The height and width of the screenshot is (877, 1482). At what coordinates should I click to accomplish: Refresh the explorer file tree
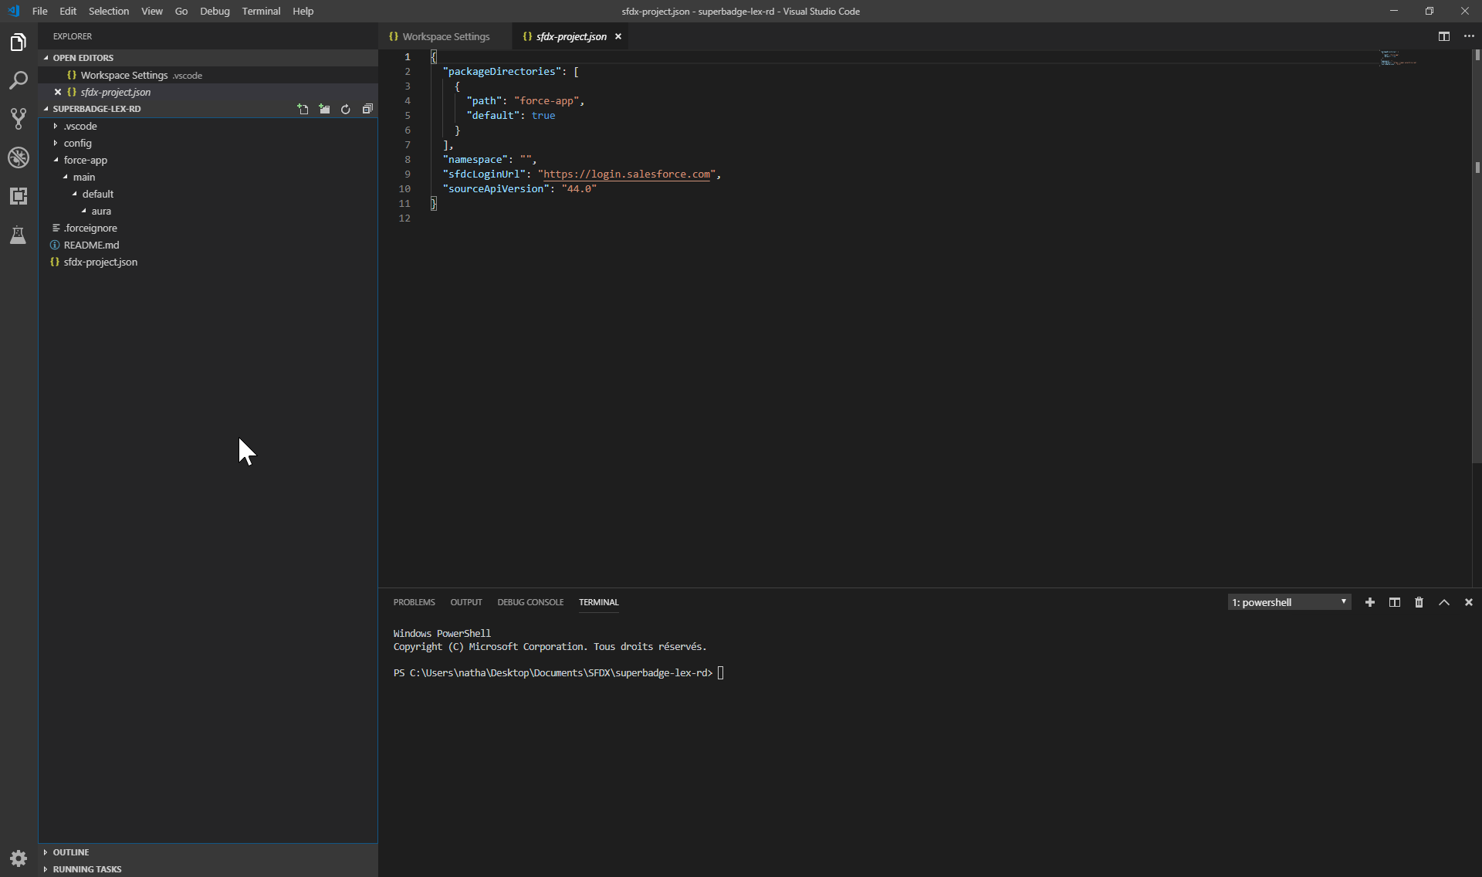pos(346,109)
